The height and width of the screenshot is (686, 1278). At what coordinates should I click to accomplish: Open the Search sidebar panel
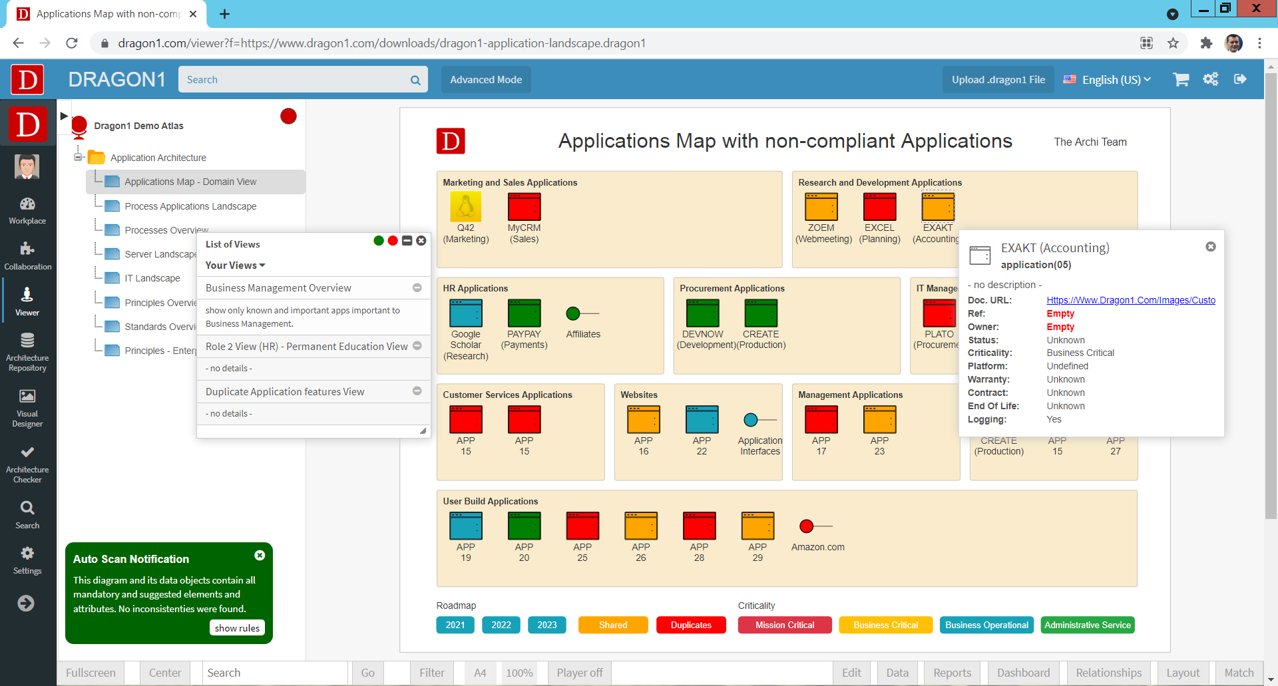point(27,512)
